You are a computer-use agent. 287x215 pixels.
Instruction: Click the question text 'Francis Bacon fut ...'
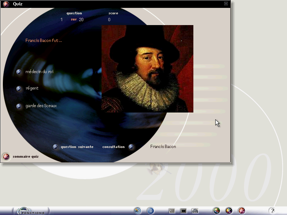point(44,40)
